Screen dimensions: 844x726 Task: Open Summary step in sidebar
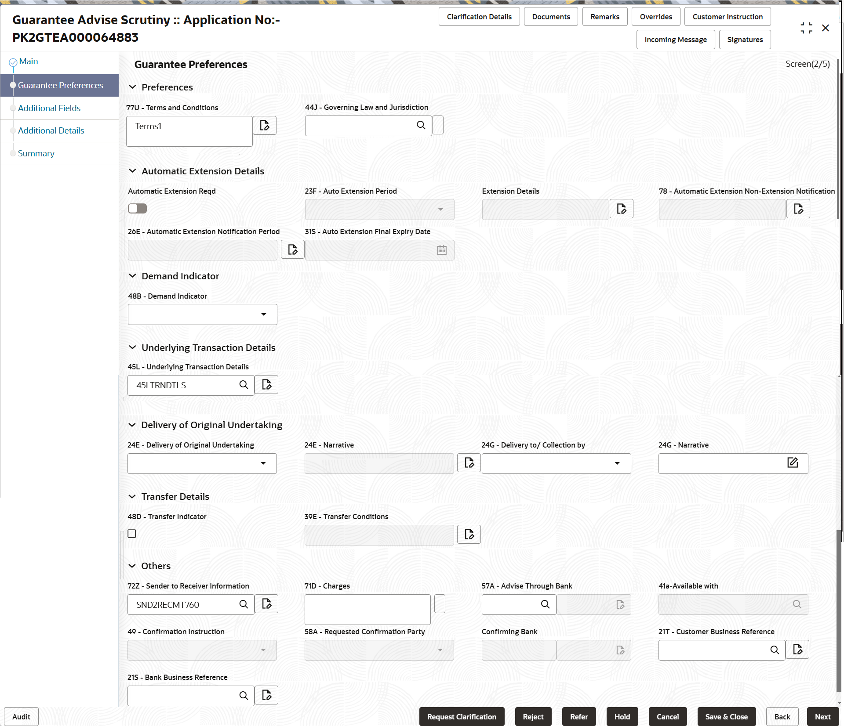pyautogui.click(x=36, y=153)
